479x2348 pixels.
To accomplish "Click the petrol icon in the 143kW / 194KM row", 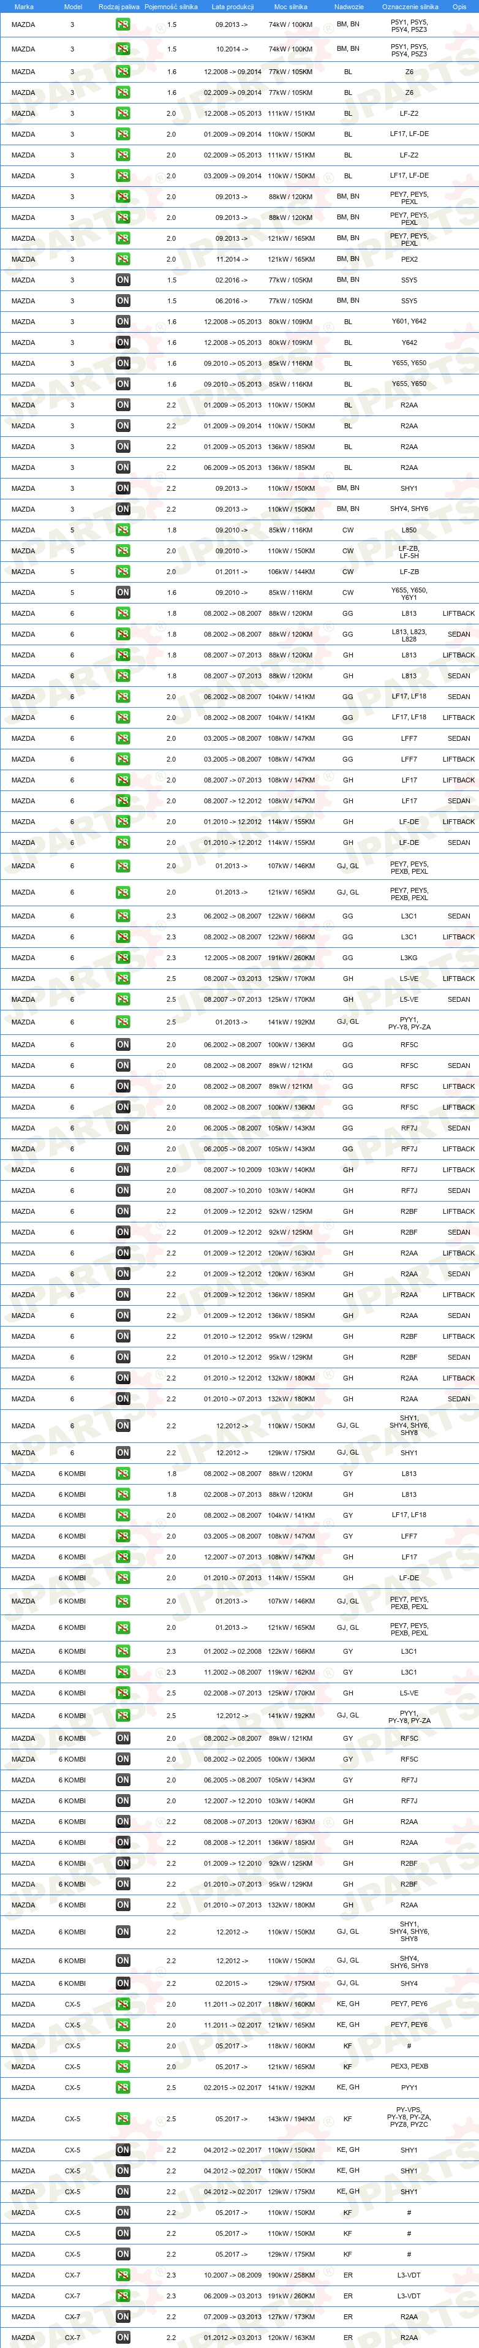I will click(123, 2119).
